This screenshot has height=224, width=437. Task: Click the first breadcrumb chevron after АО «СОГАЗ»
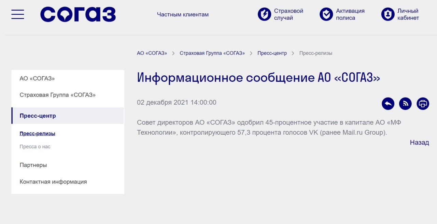(173, 53)
